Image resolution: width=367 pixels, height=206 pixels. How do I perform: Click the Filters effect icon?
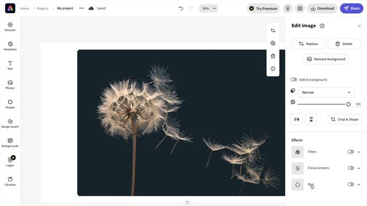pyautogui.click(x=298, y=152)
